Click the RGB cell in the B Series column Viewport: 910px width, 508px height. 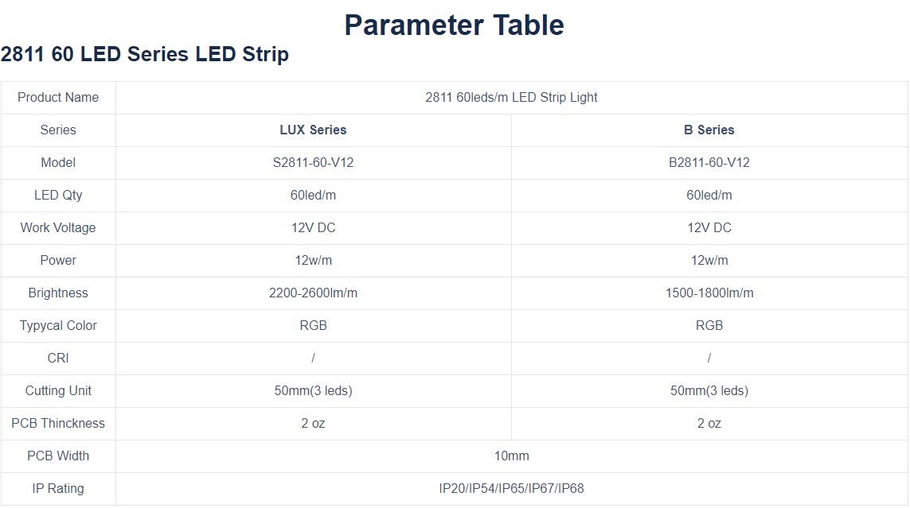click(709, 326)
